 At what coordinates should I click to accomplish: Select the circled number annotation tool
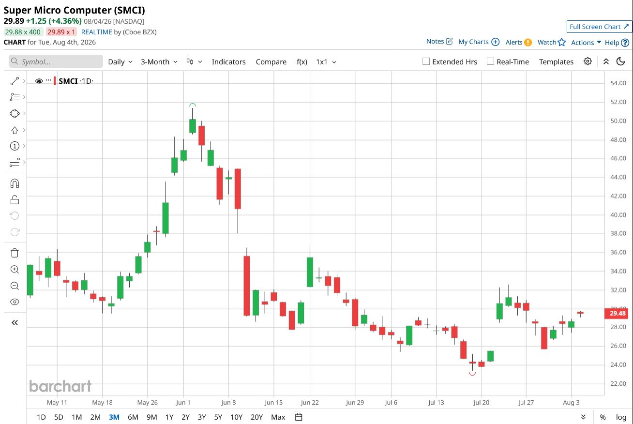(x=15, y=146)
